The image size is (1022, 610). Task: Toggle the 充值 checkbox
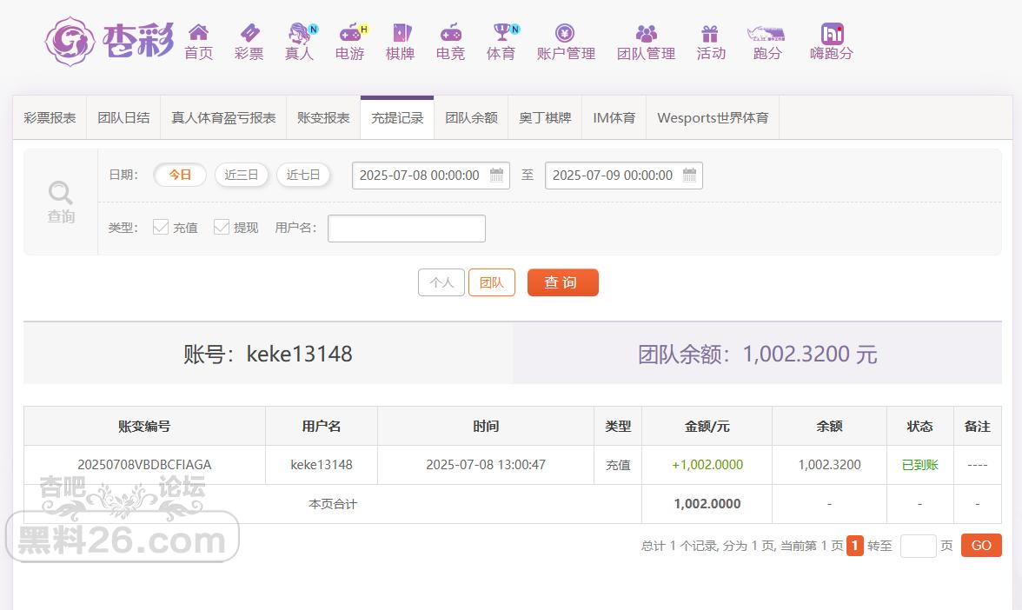point(160,227)
